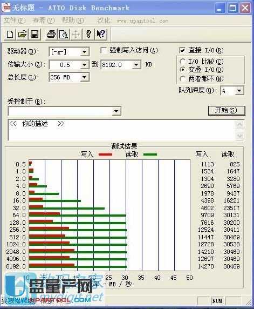
Task: Click the 8192.0 row green read bar
Action: pos(78,267)
